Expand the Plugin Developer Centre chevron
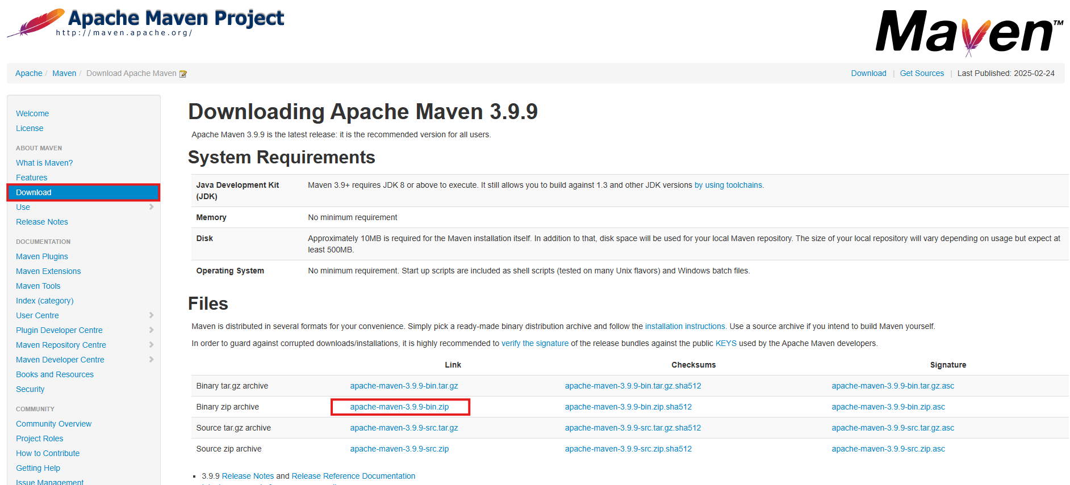Image resolution: width=1070 pixels, height=485 pixels. click(151, 330)
